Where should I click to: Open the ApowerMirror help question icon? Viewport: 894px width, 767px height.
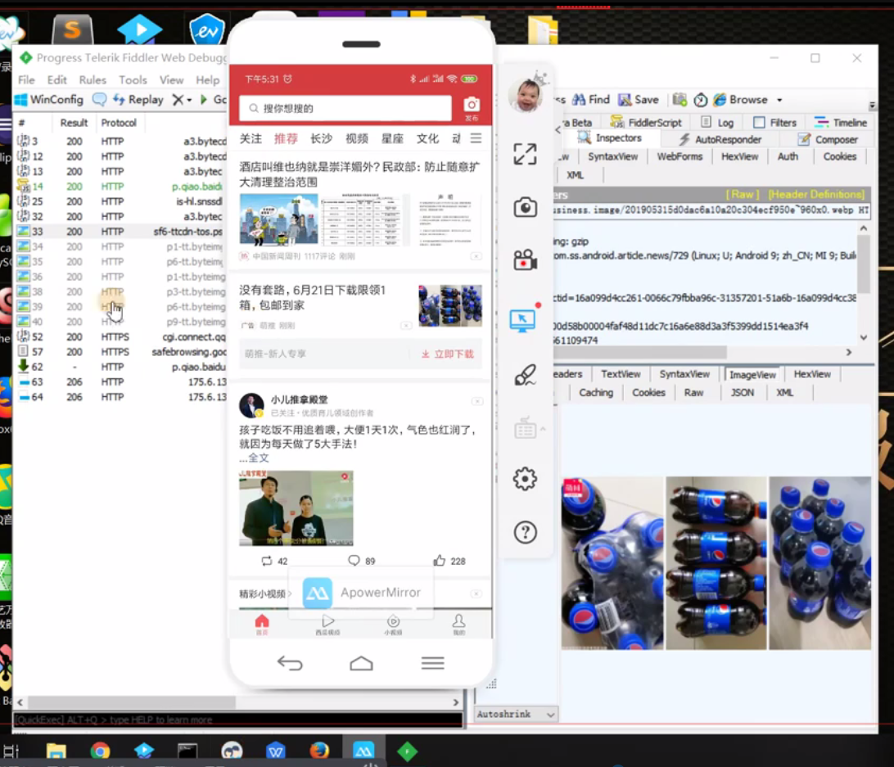pyautogui.click(x=525, y=533)
